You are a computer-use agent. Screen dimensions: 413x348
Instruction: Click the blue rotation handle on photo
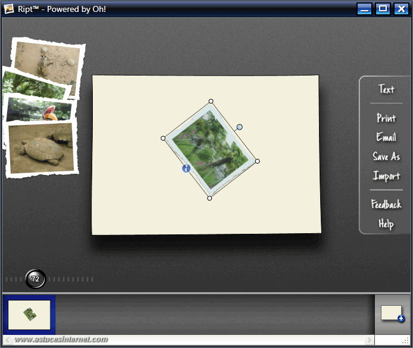239,127
